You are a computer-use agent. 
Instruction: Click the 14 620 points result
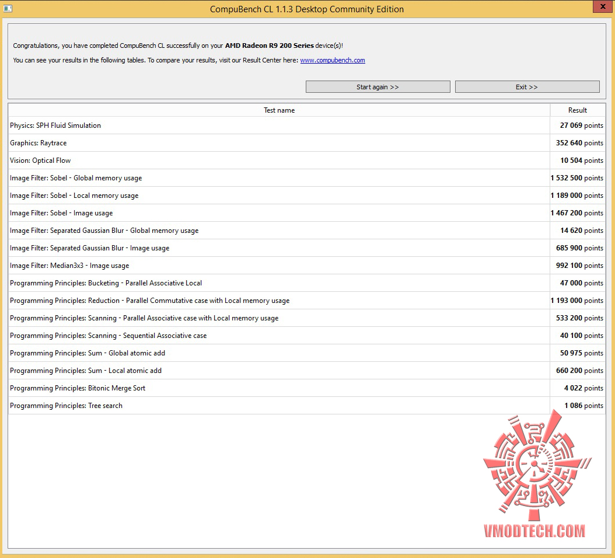(582, 231)
